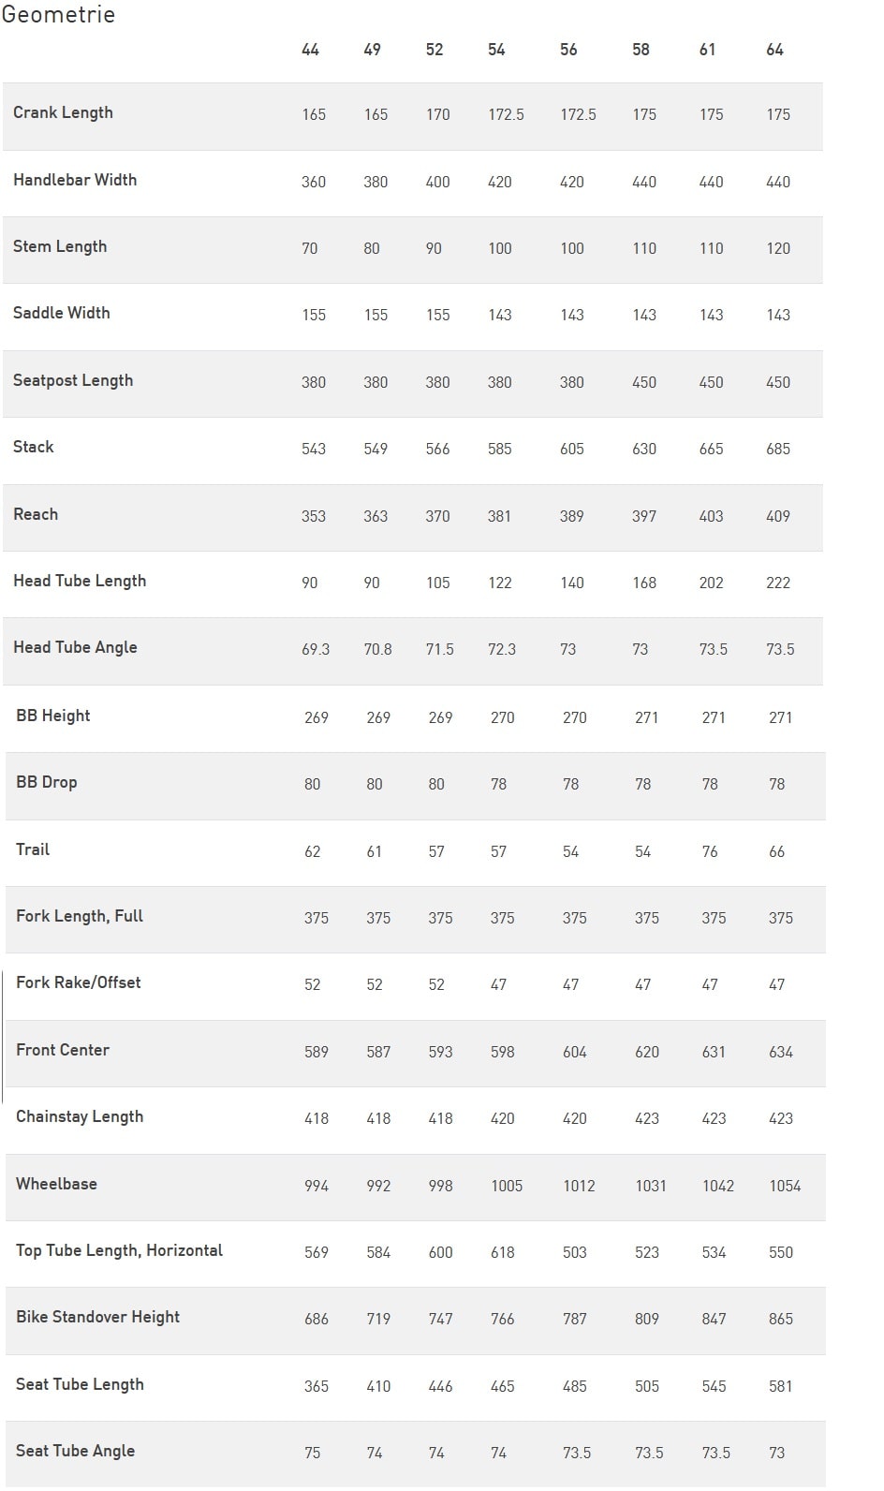Click the Geometrie heading
This screenshot has height=1491, width=884.
tap(58, 15)
